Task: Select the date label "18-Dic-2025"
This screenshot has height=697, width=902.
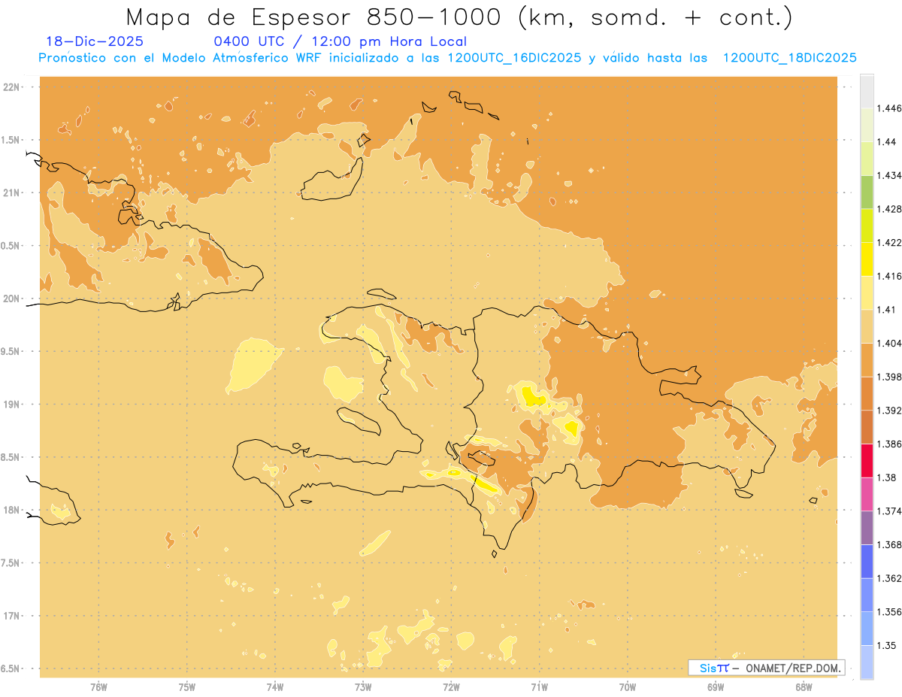Action: [x=95, y=41]
